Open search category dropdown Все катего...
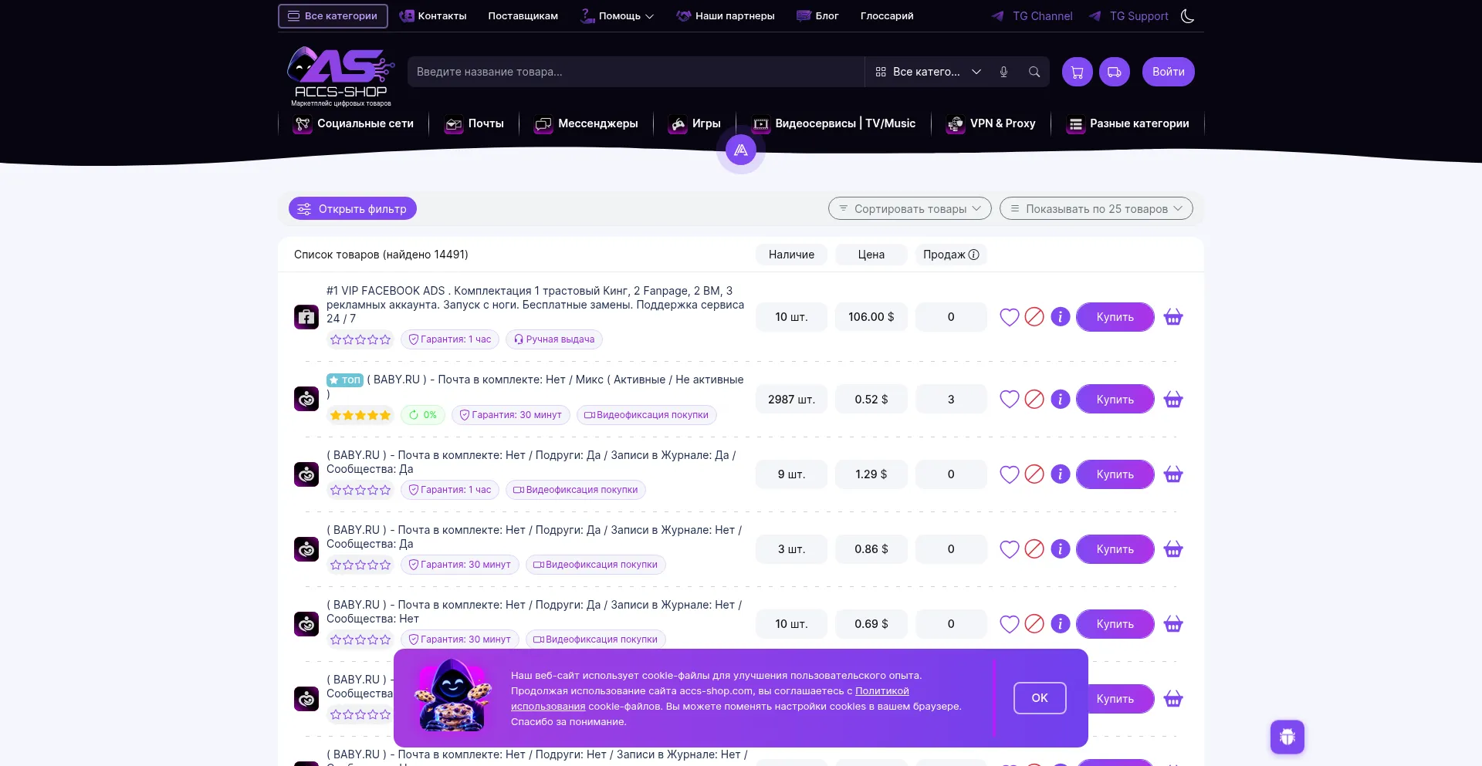Image resolution: width=1482 pixels, height=766 pixels. [928, 72]
